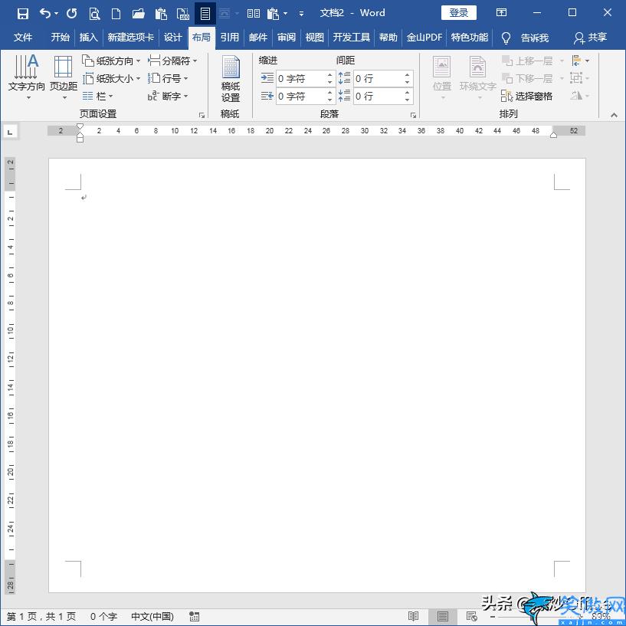
Task: Switch to Web Layout view icon
Action: (x=472, y=616)
